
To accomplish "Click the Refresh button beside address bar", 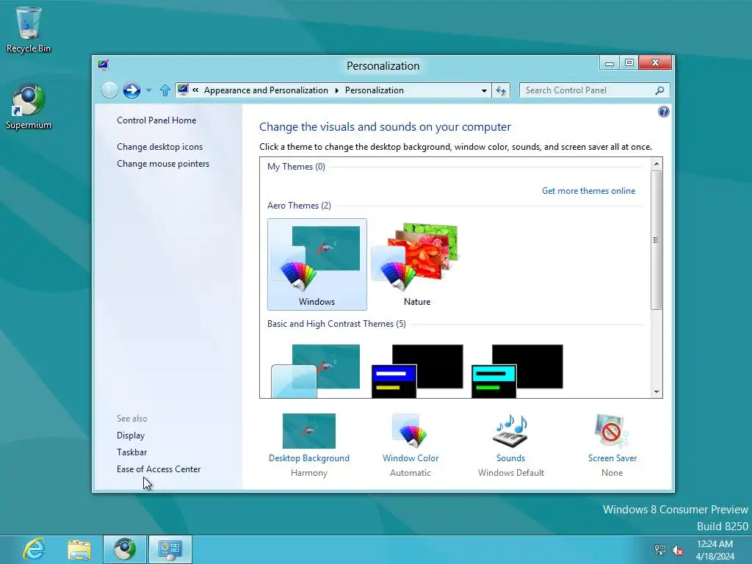I will (x=501, y=90).
